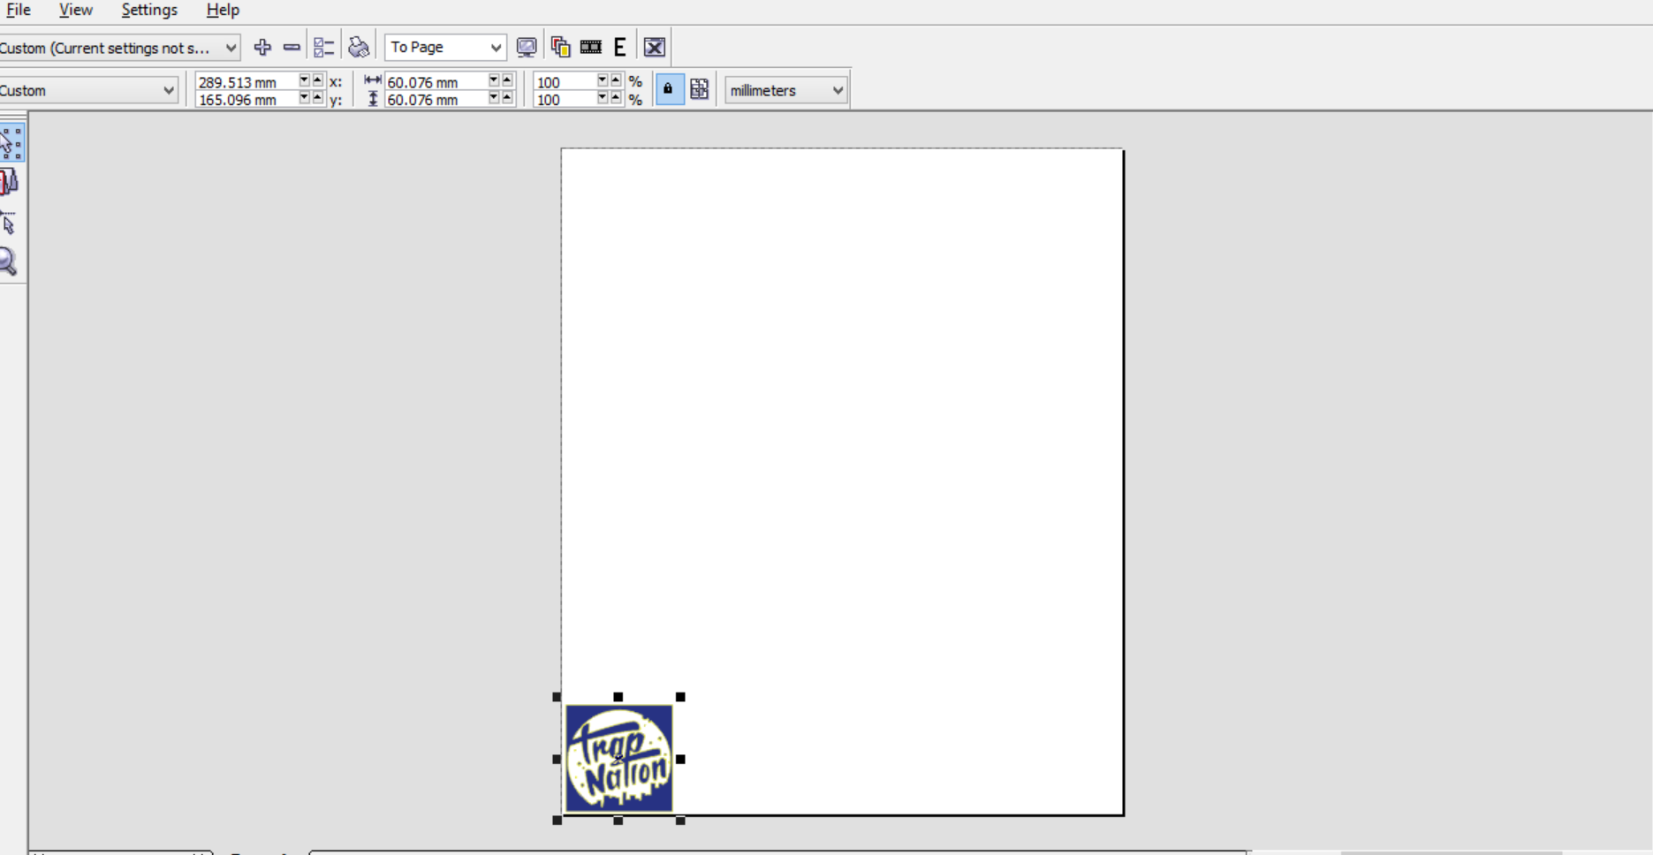Image resolution: width=1653 pixels, height=855 pixels.
Task: Open the print style dropdown 'Custom (Current settings not s...'
Action: [119, 48]
